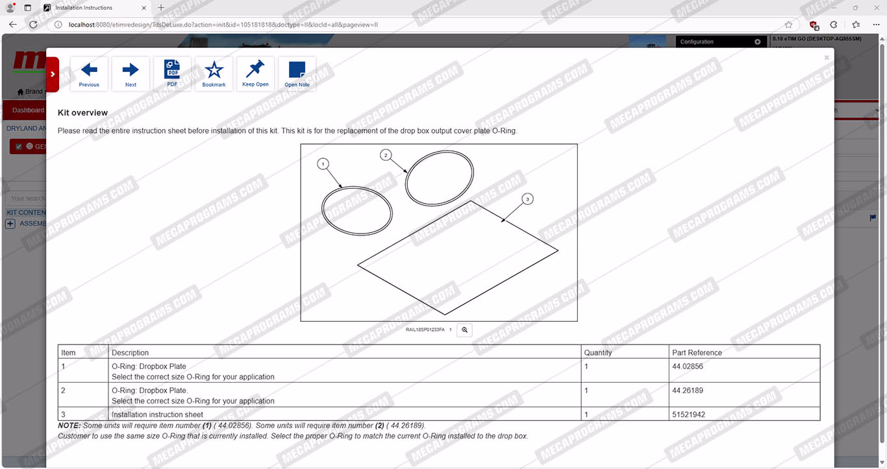
Task: View site information in address bar
Action: click(x=58, y=25)
